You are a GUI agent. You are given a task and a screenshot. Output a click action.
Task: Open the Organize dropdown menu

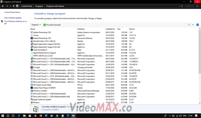point(36,25)
